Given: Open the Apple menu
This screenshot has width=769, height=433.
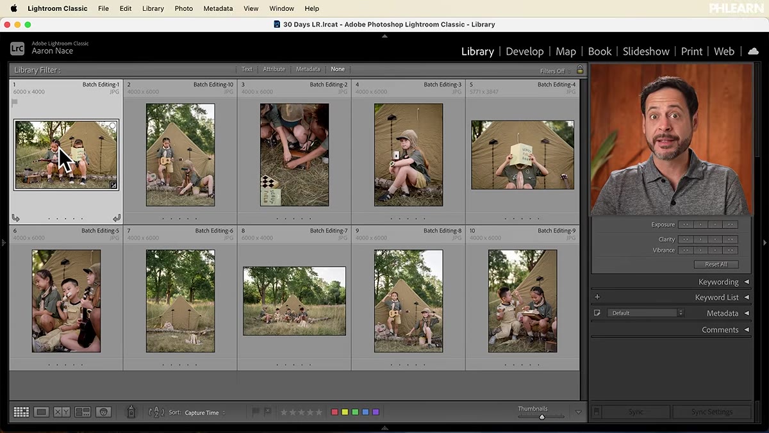Looking at the screenshot, I should pos(13,8).
